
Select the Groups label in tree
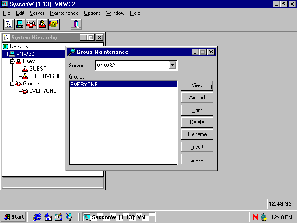click(x=31, y=84)
